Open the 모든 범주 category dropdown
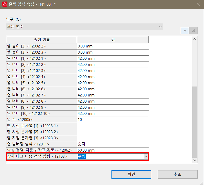204x185 pixels. (x=84, y=27)
